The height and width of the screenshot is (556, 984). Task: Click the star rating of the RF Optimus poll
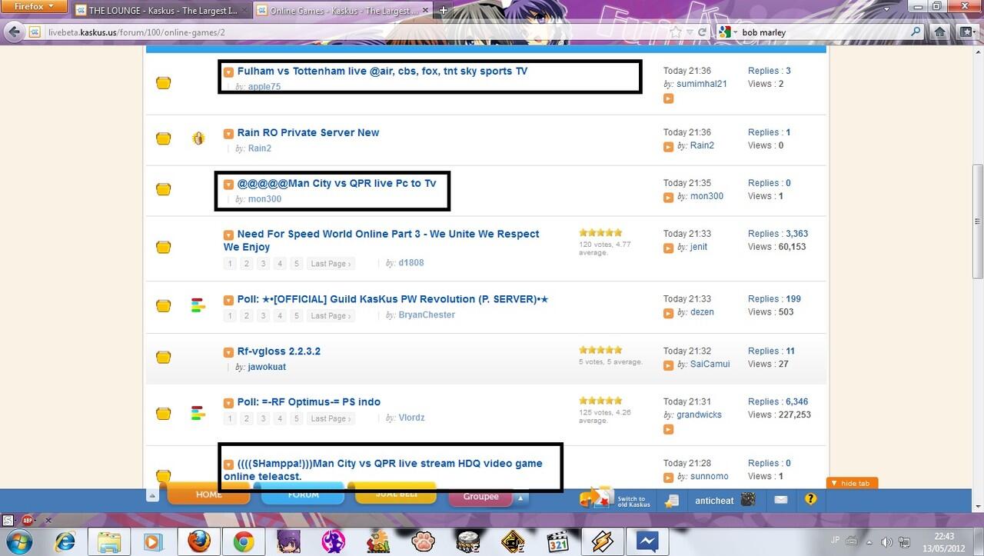(600, 401)
